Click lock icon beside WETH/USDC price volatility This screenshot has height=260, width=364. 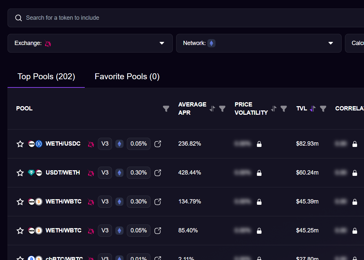pyautogui.click(x=259, y=144)
